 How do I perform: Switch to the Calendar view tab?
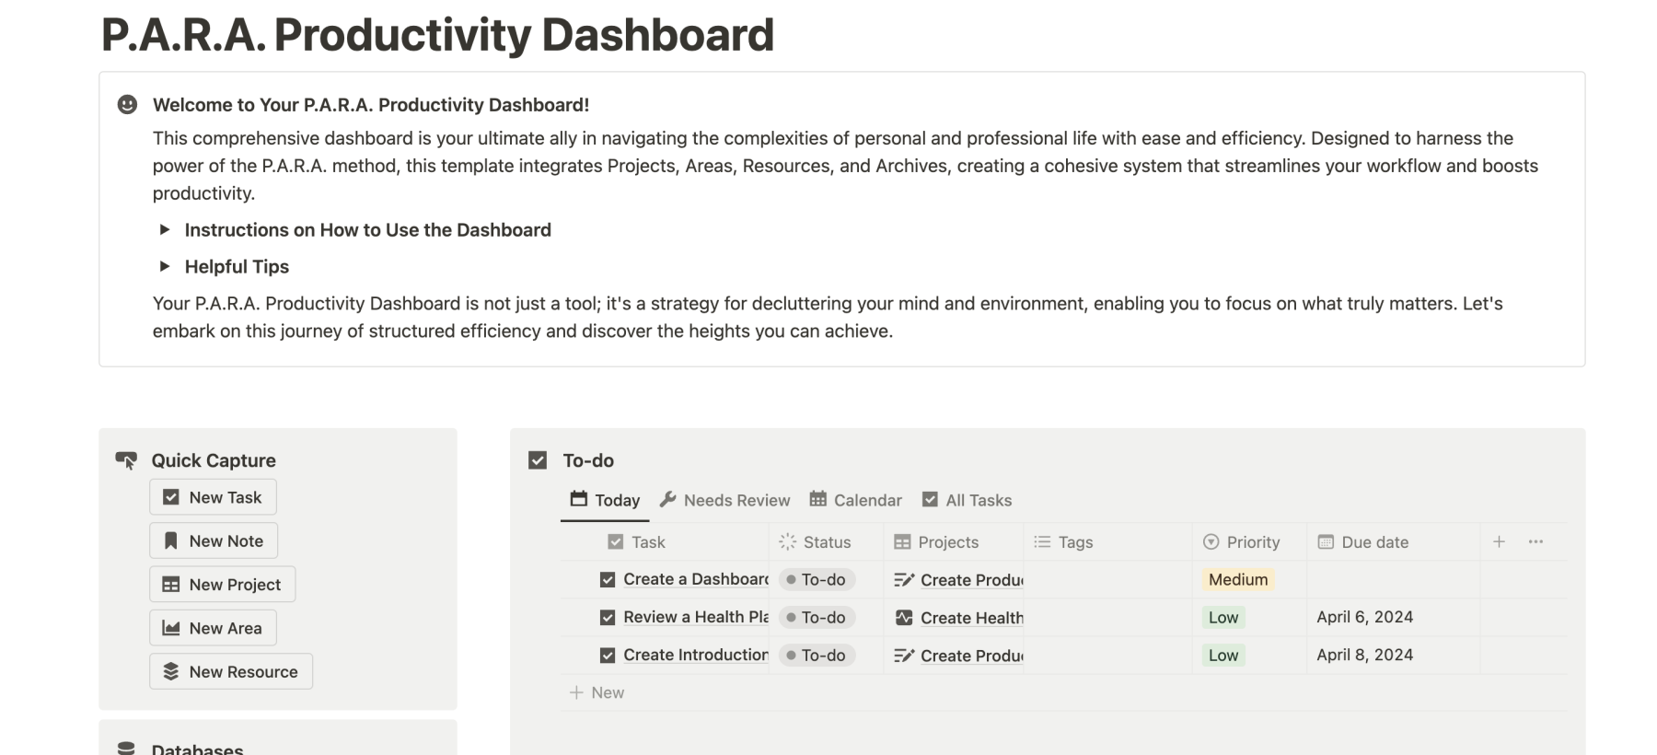pos(856,500)
